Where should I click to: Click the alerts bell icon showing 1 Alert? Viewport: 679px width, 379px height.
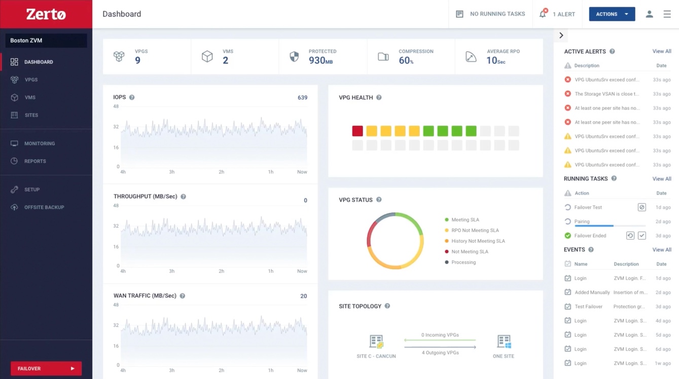tap(543, 14)
